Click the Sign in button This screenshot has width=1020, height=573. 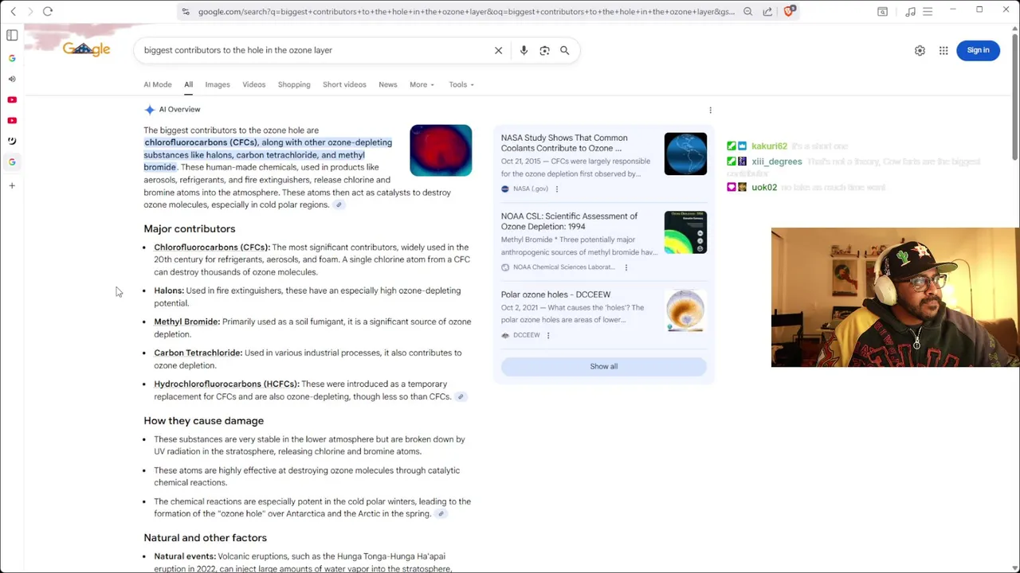[x=978, y=50]
